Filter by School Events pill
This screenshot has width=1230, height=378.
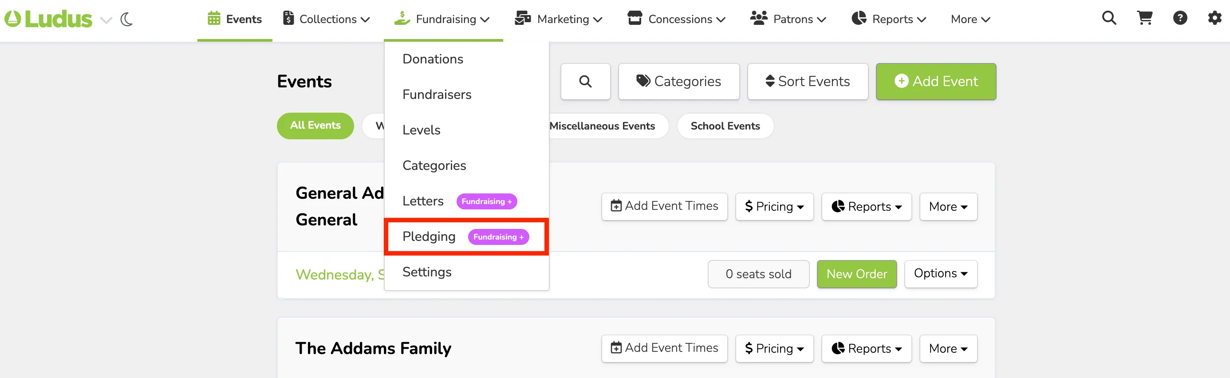(725, 126)
